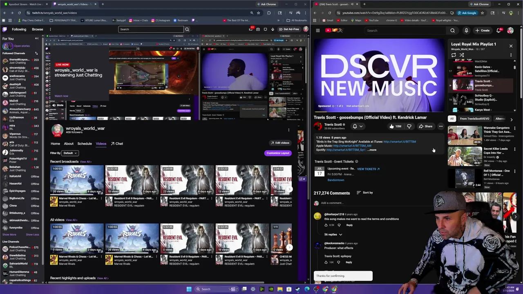
Task: Open YouTube notifications bell in header
Action: (499, 30)
